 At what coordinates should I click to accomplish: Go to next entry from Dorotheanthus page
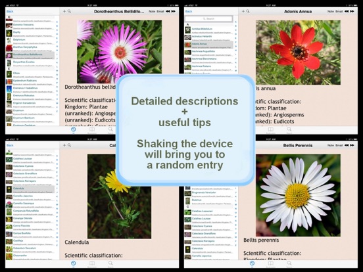click(174, 11)
